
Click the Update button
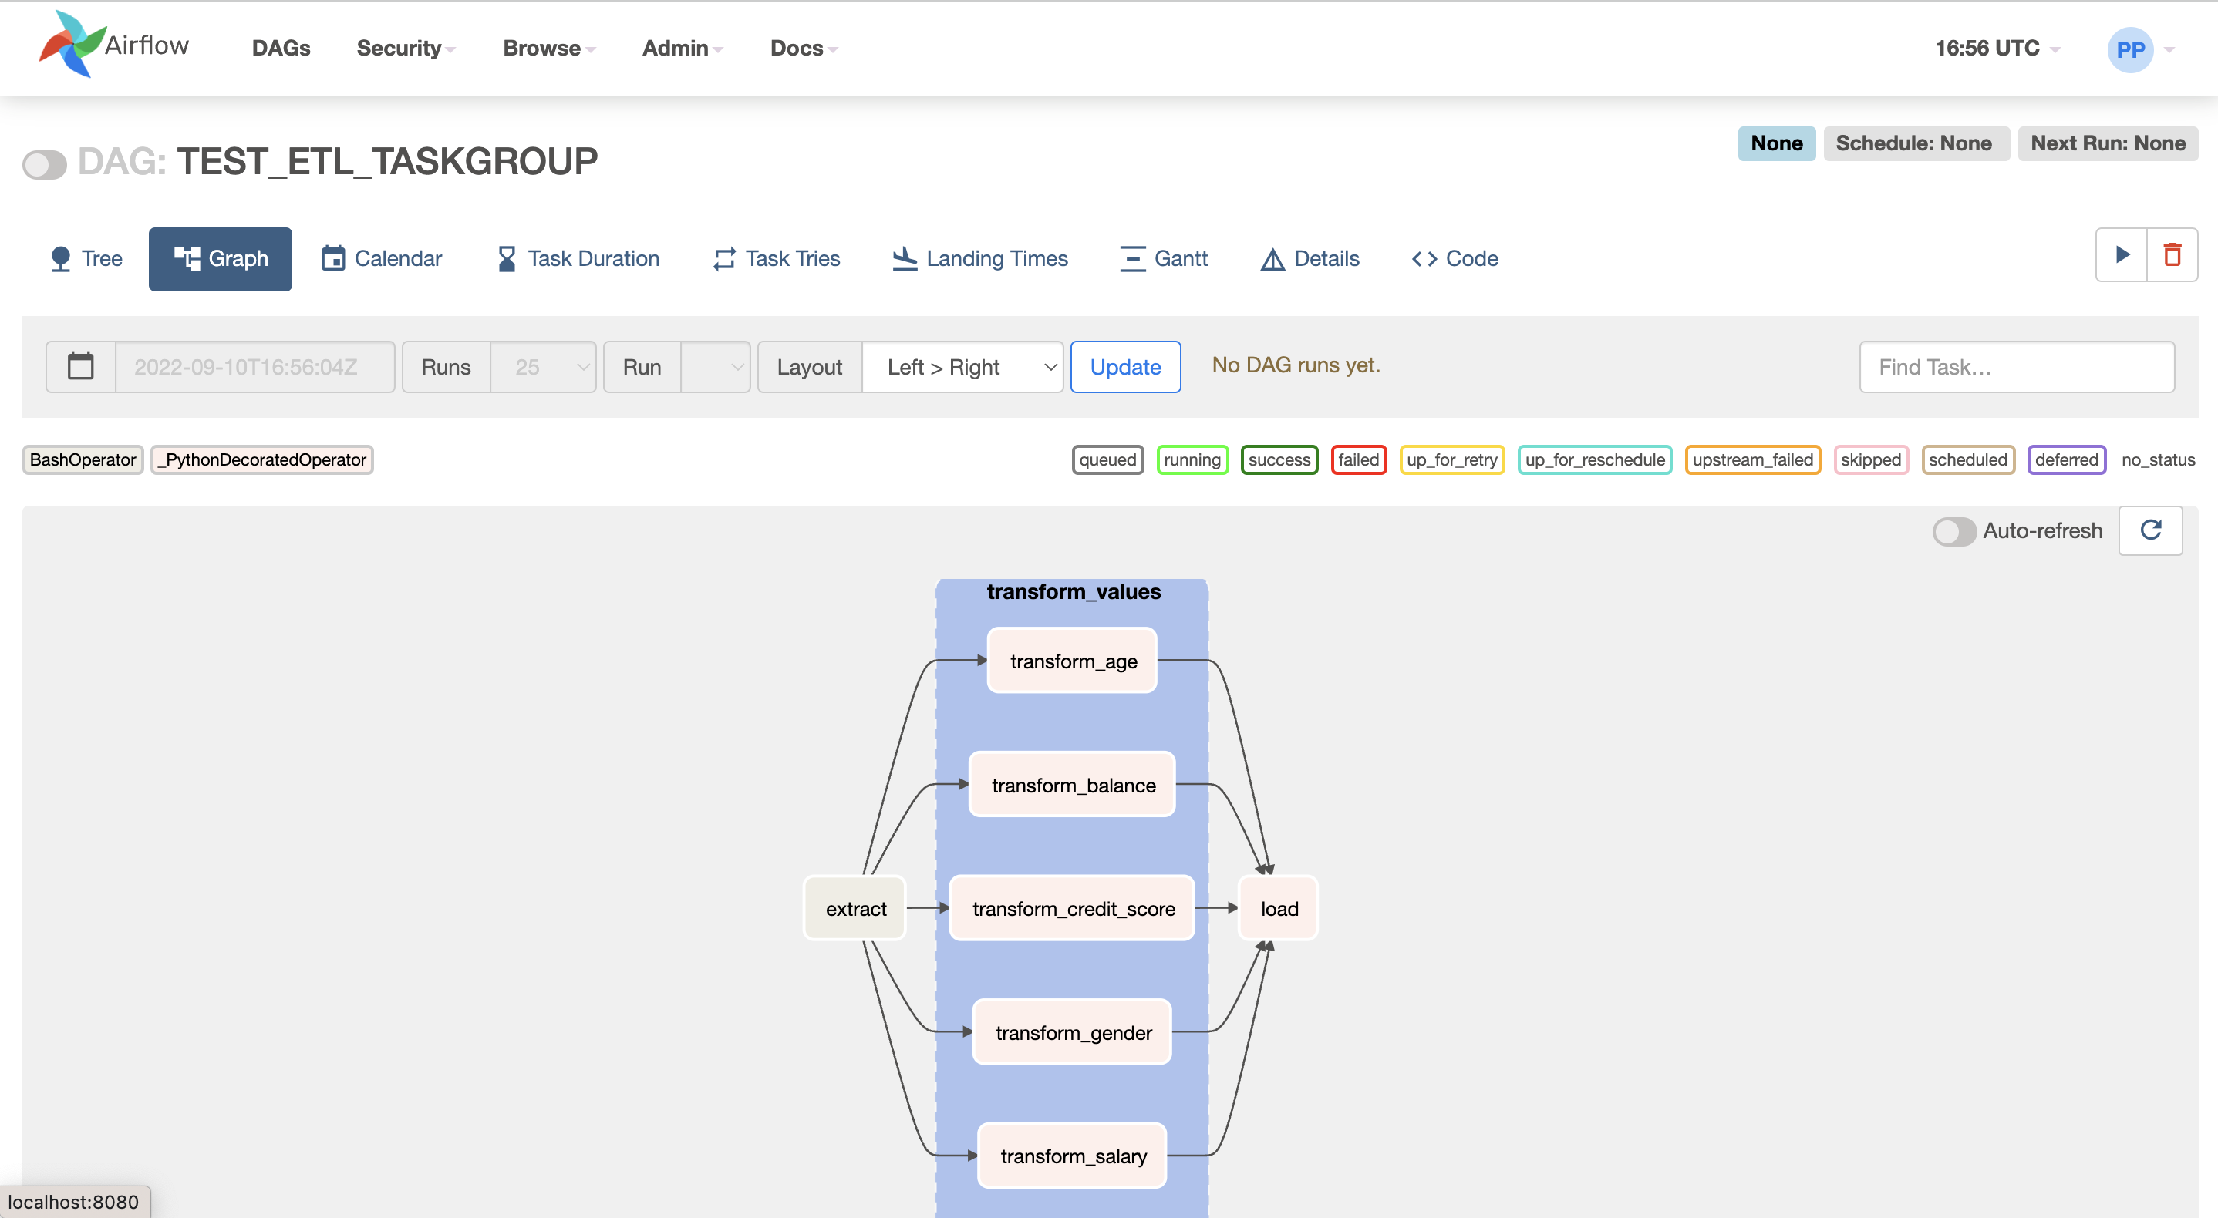coord(1125,367)
